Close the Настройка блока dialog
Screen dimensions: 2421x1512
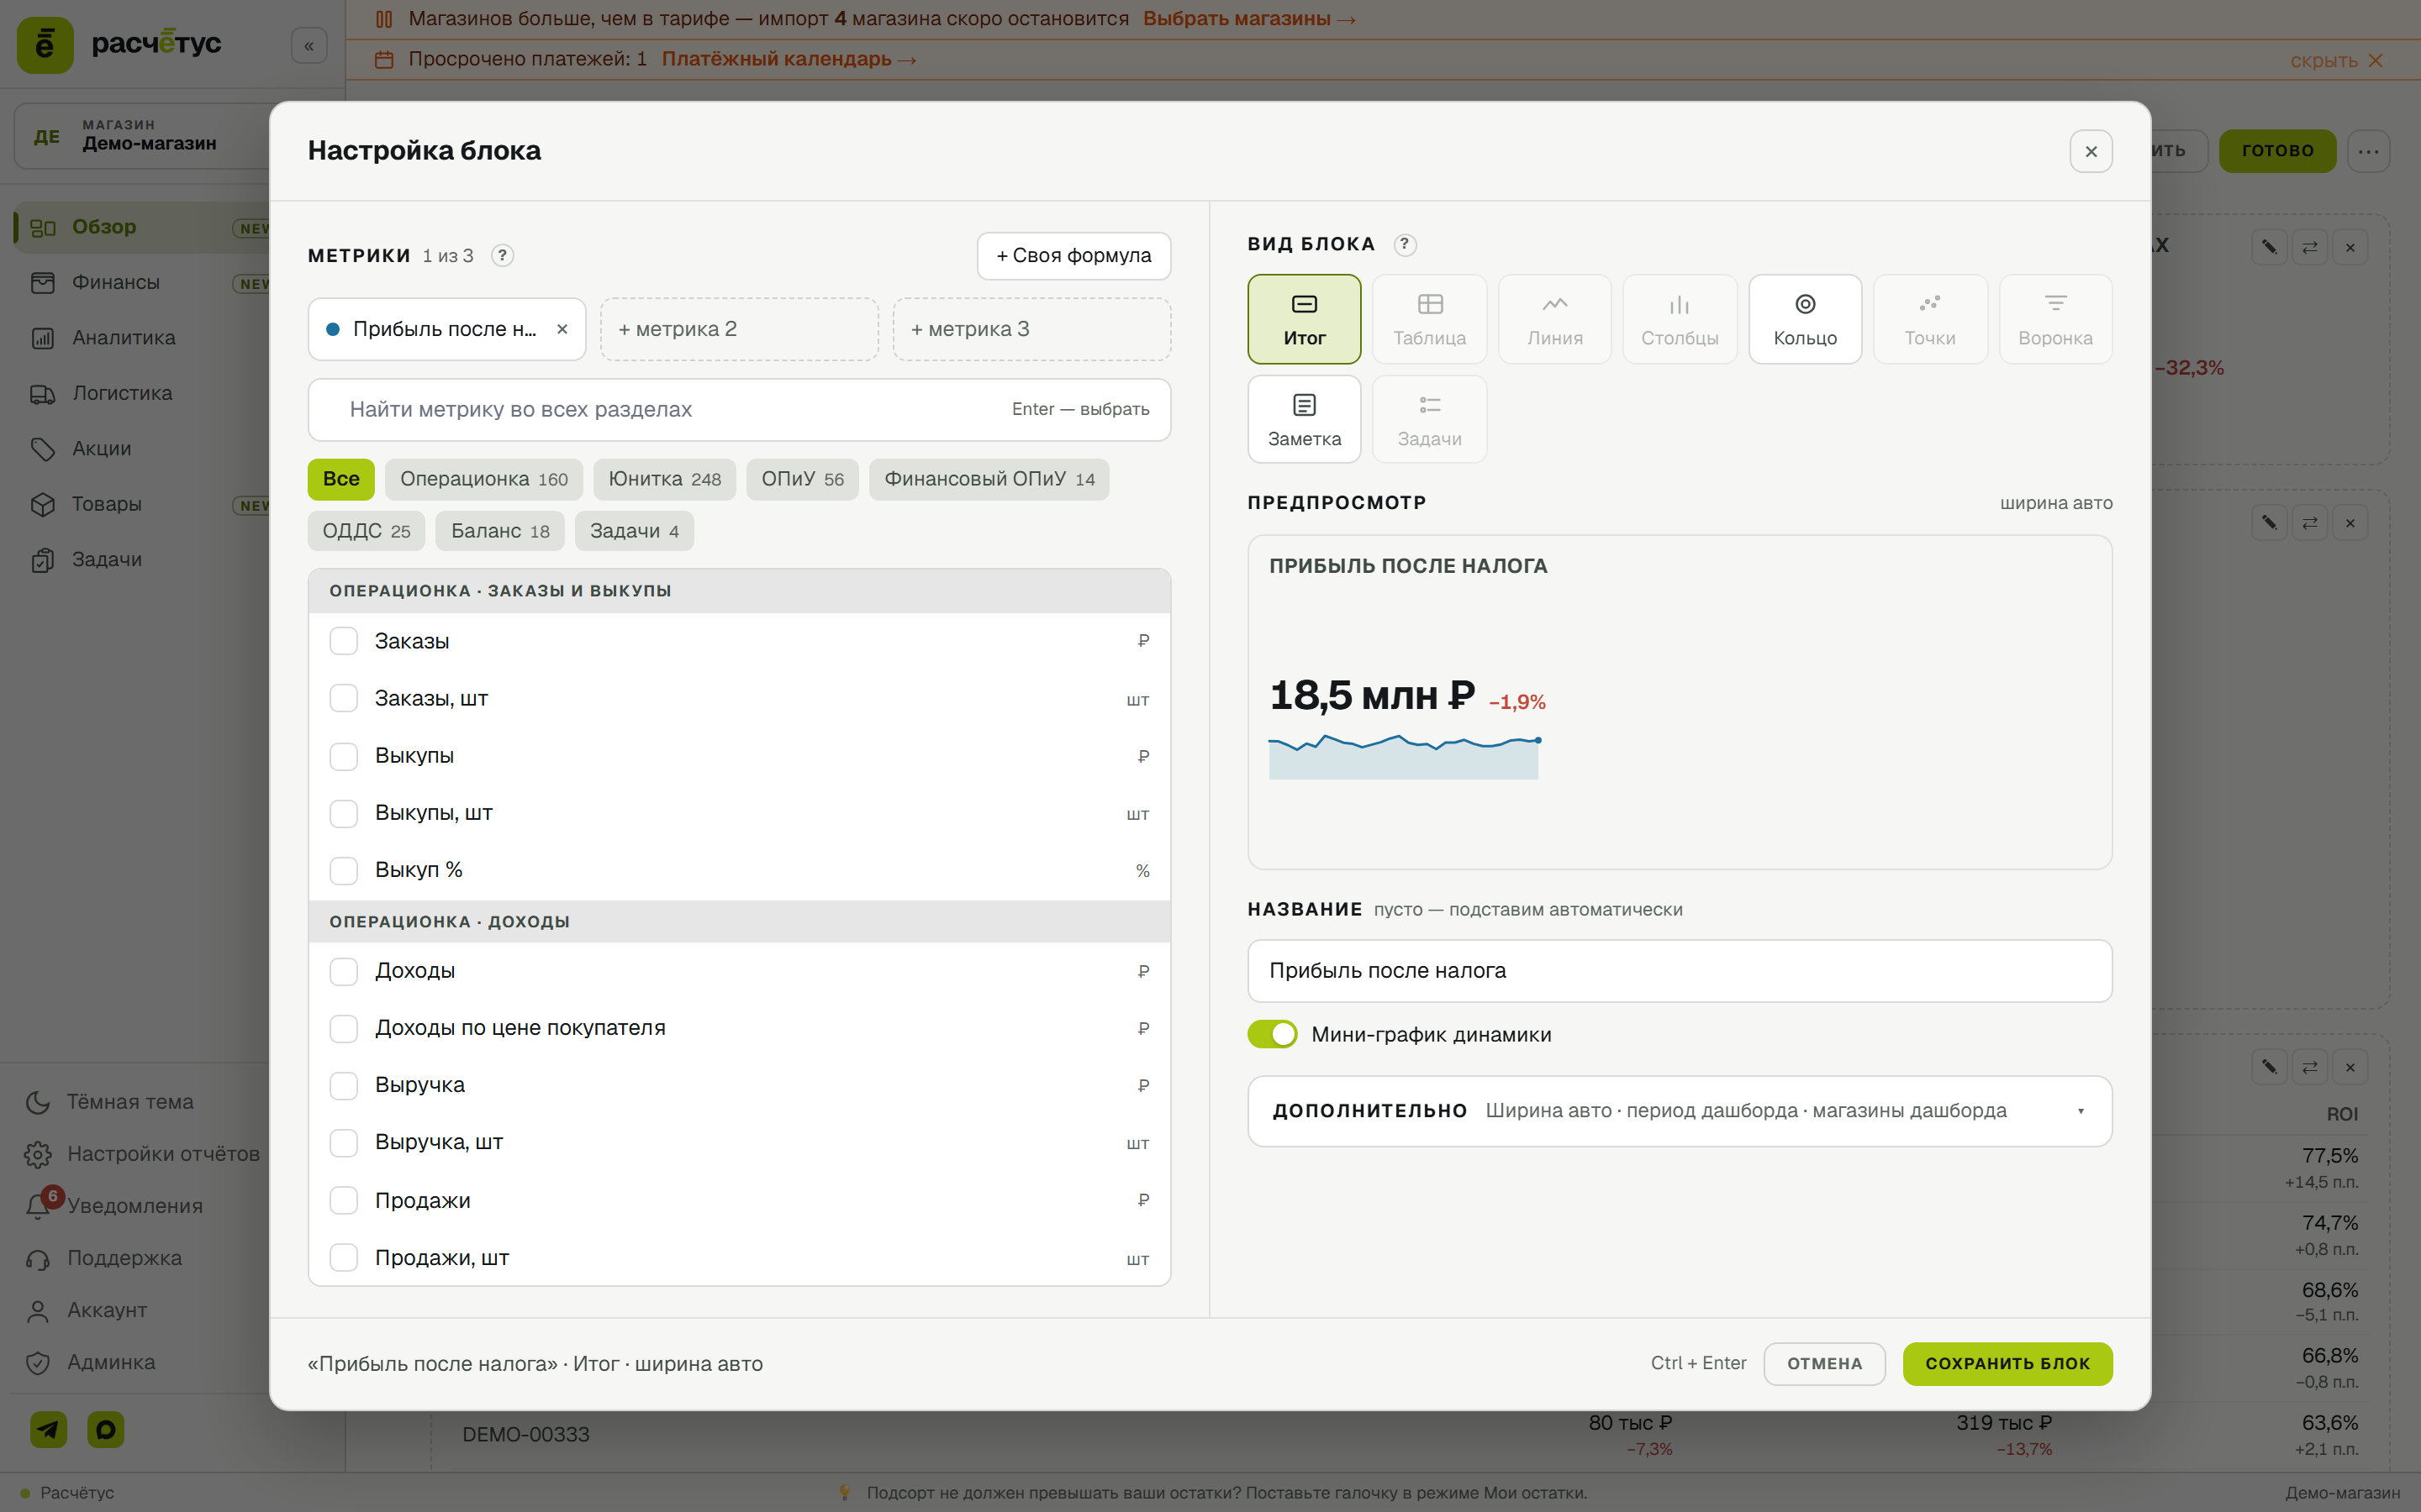tap(2091, 151)
